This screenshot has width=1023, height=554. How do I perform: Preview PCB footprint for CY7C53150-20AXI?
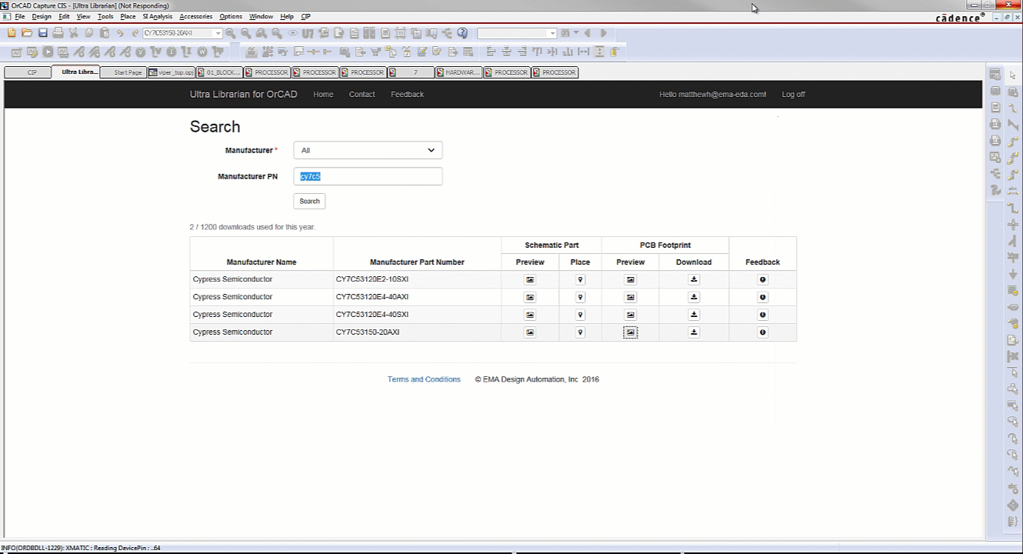point(631,332)
